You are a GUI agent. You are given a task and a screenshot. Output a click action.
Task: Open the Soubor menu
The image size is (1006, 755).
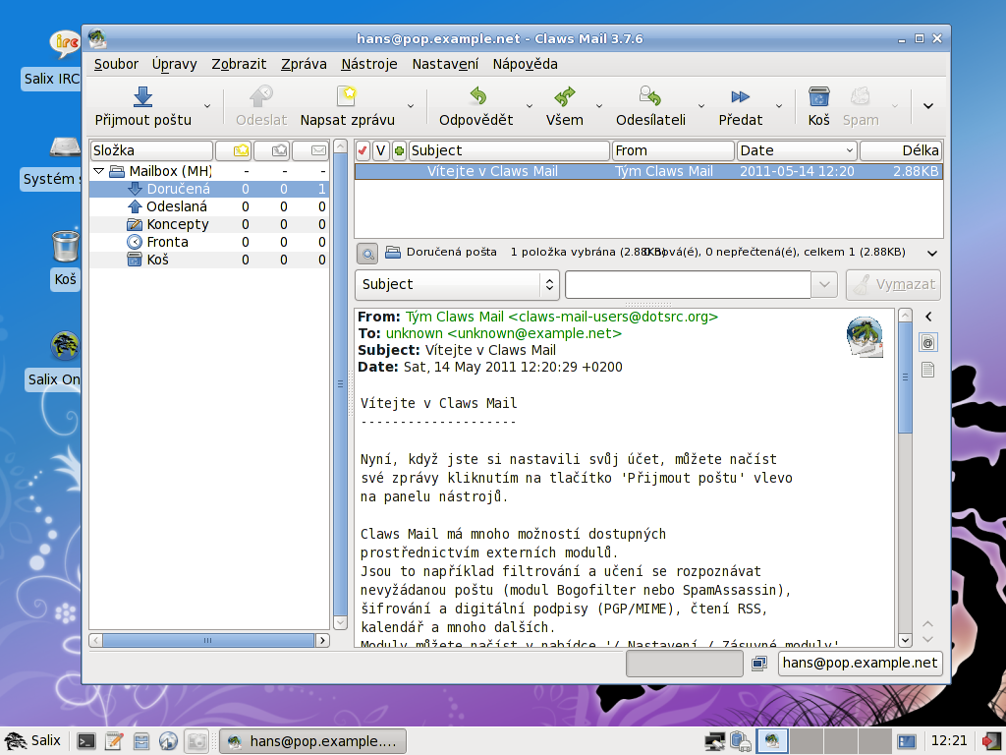pos(116,64)
